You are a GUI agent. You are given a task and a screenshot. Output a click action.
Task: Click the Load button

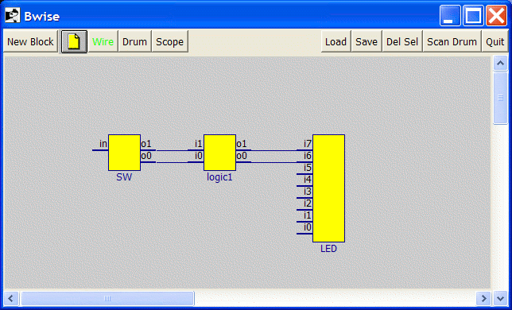point(336,41)
